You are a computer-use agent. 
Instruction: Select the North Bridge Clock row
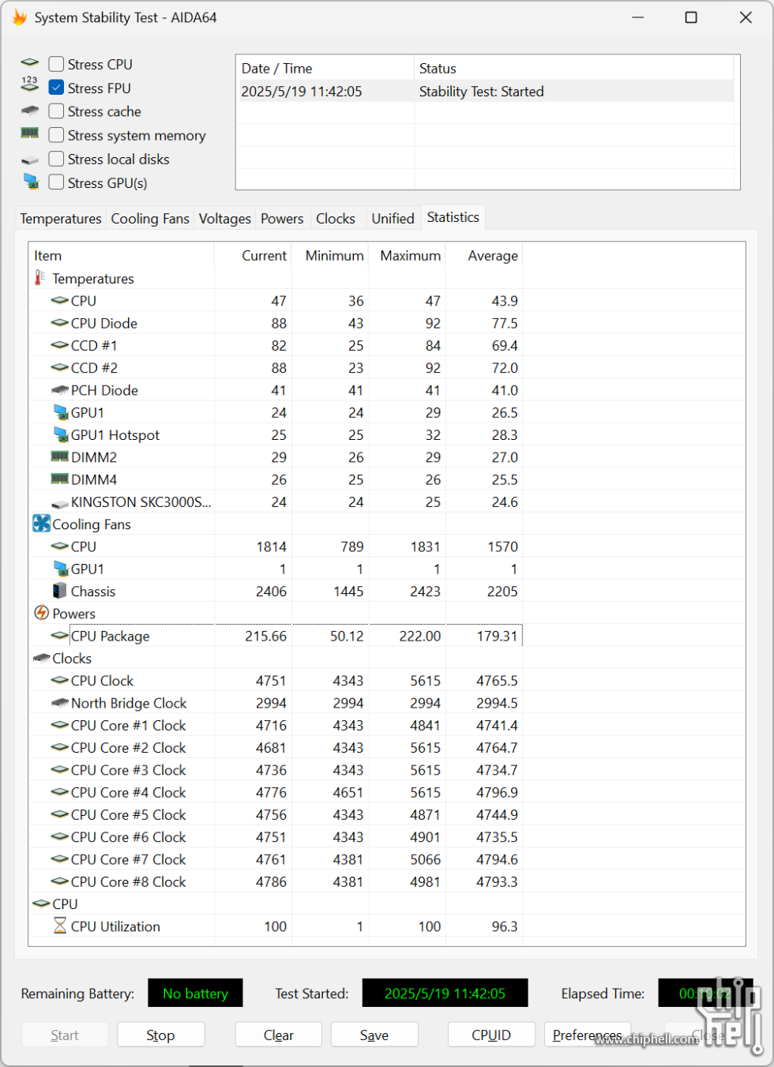pyautogui.click(x=276, y=703)
